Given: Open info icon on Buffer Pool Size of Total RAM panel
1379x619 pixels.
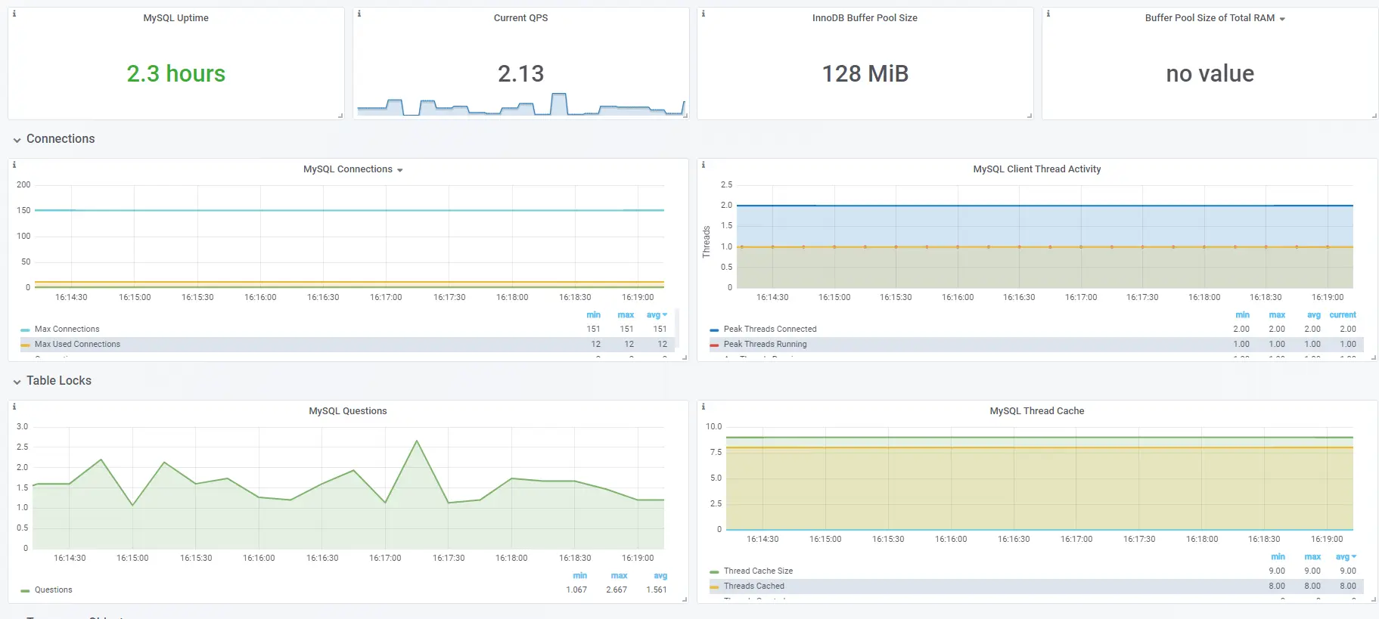Looking at the screenshot, I should [1048, 14].
